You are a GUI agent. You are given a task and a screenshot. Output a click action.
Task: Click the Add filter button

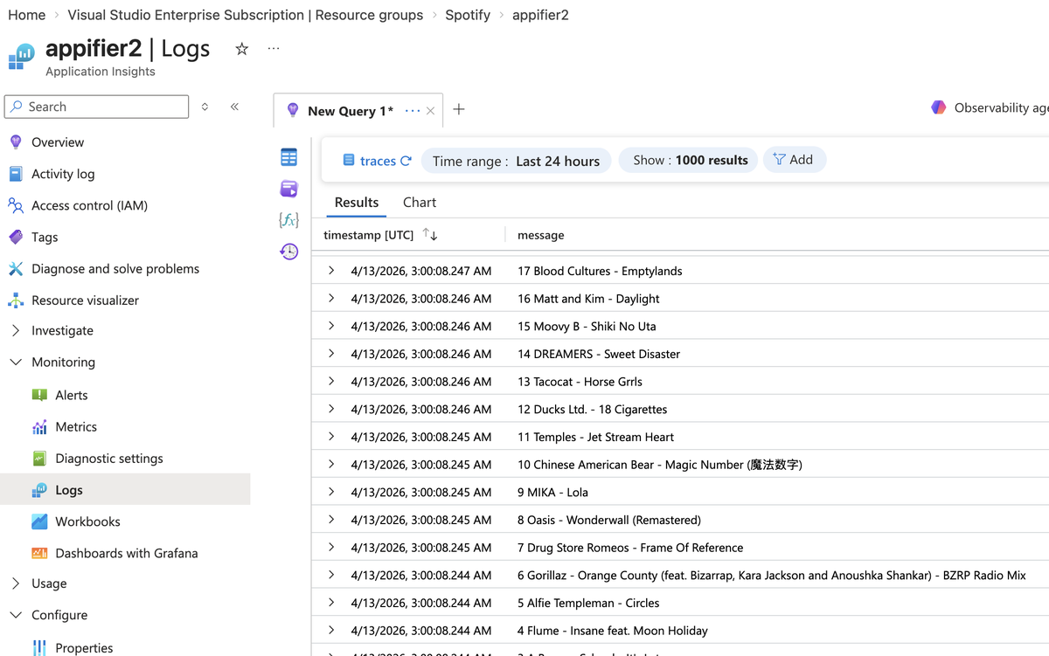[x=794, y=160]
